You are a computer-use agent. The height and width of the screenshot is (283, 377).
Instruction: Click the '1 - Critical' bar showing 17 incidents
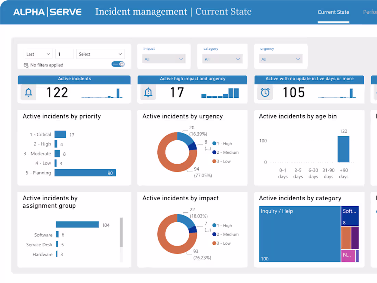[x=60, y=134]
